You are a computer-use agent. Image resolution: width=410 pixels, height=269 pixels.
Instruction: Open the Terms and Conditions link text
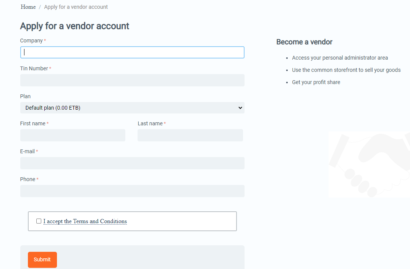[85, 221]
